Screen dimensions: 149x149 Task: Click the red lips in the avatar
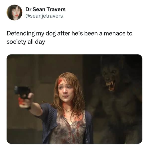tap(17, 15)
